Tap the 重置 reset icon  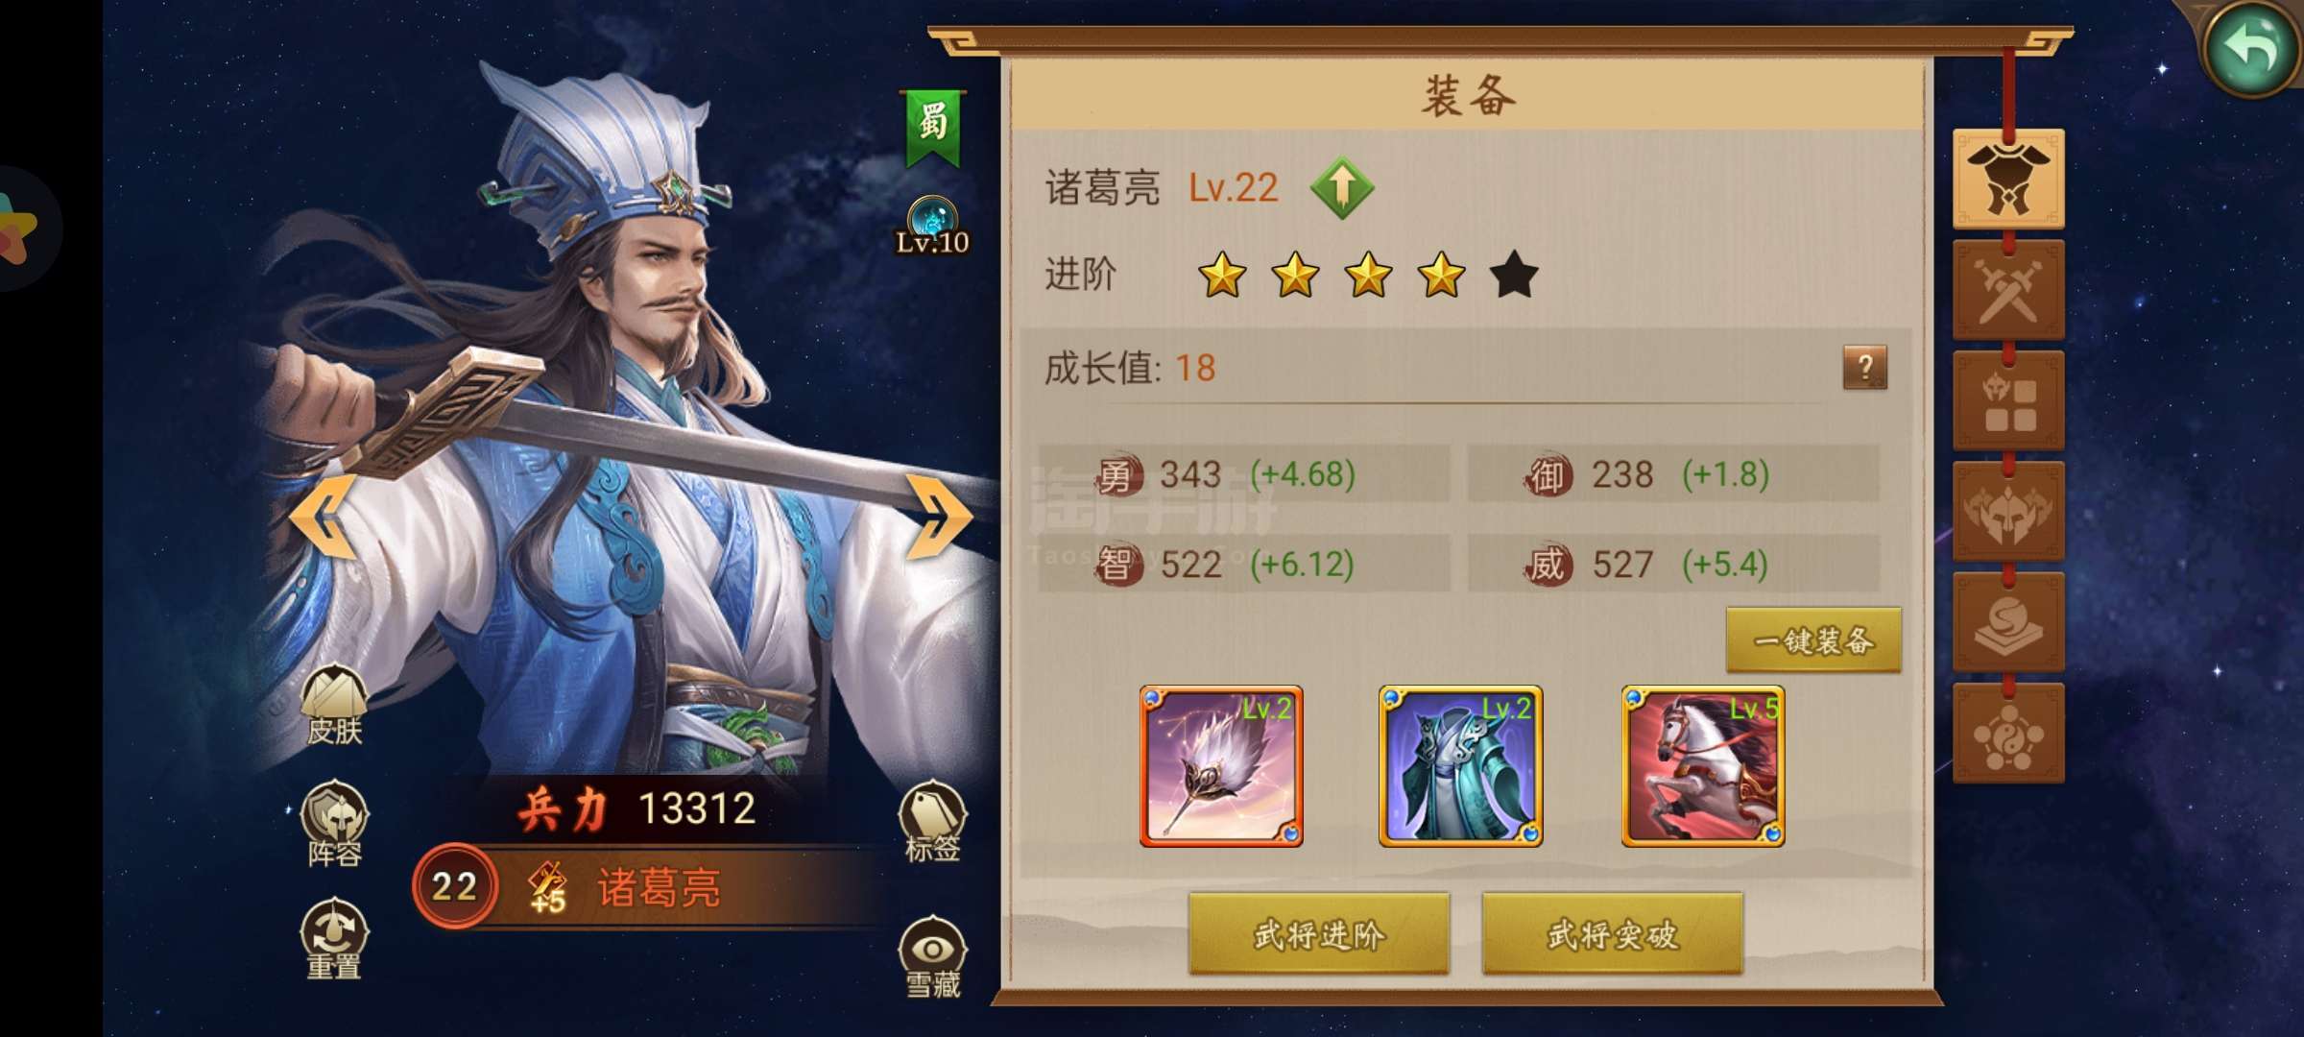click(334, 939)
